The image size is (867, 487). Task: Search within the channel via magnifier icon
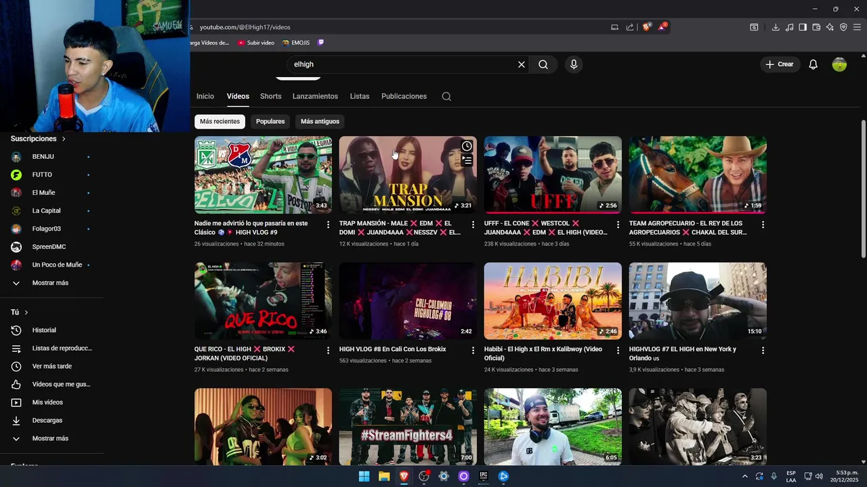point(446,96)
